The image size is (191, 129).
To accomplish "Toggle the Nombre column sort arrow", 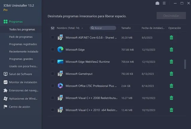I will tap(82, 28).
